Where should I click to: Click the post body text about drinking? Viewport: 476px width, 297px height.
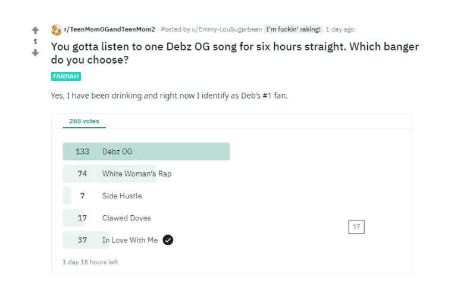169,96
